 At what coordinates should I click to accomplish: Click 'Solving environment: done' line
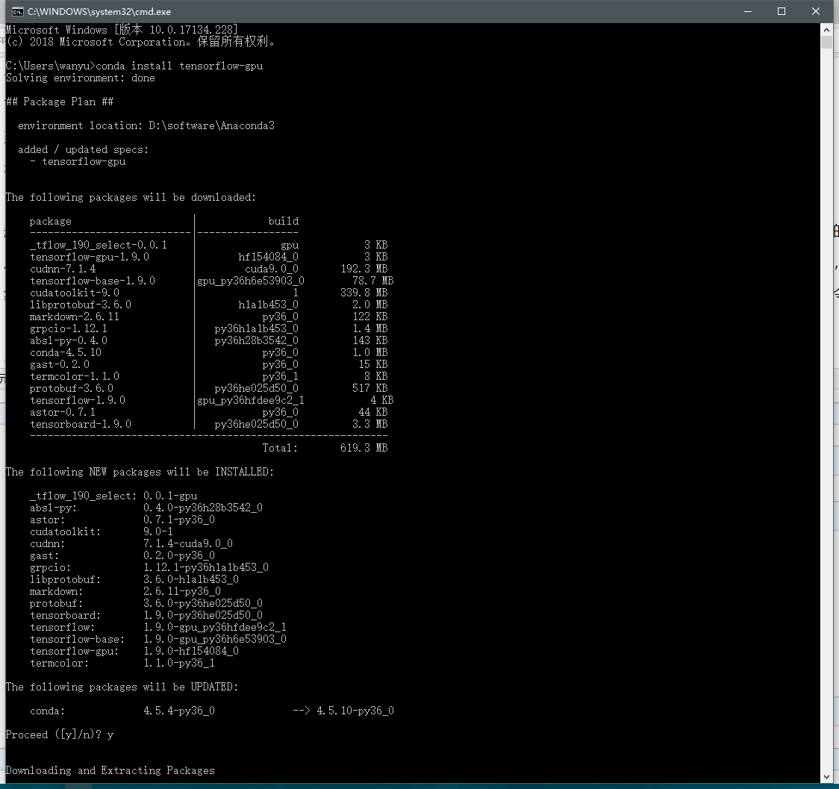81,78
